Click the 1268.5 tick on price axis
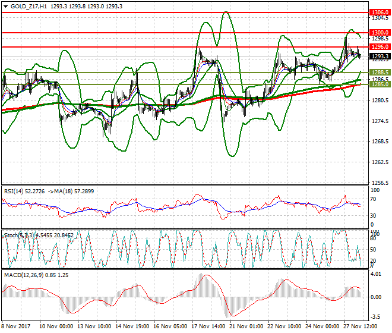 [379, 142]
